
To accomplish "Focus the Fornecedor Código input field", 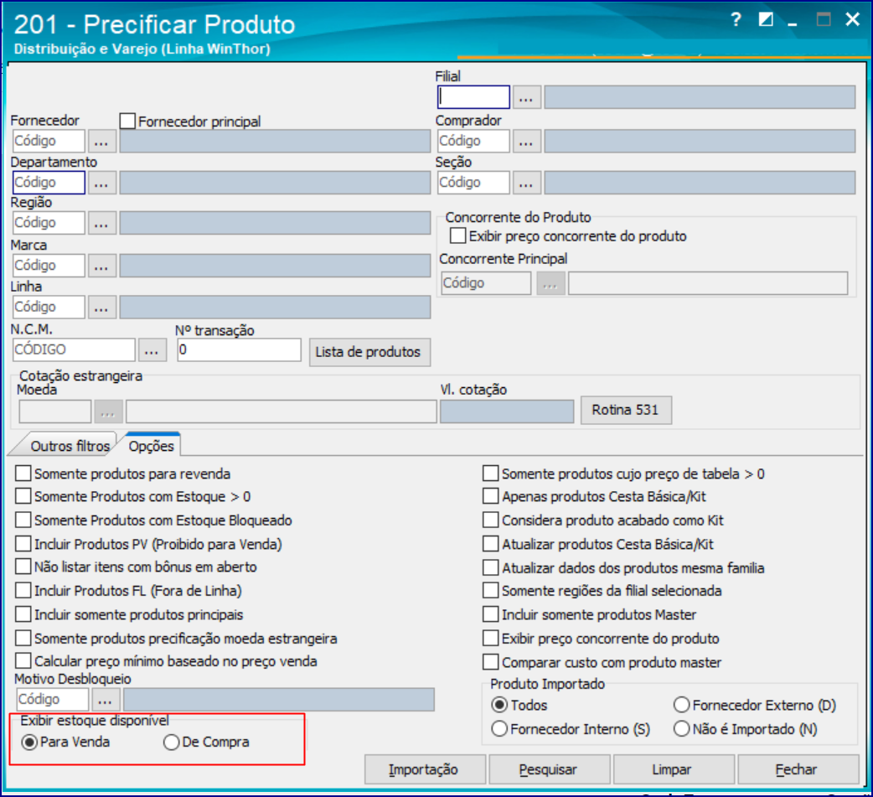I will click(49, 142).
